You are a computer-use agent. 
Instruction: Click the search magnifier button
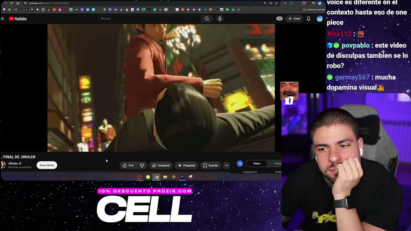[x=207, y=19]
